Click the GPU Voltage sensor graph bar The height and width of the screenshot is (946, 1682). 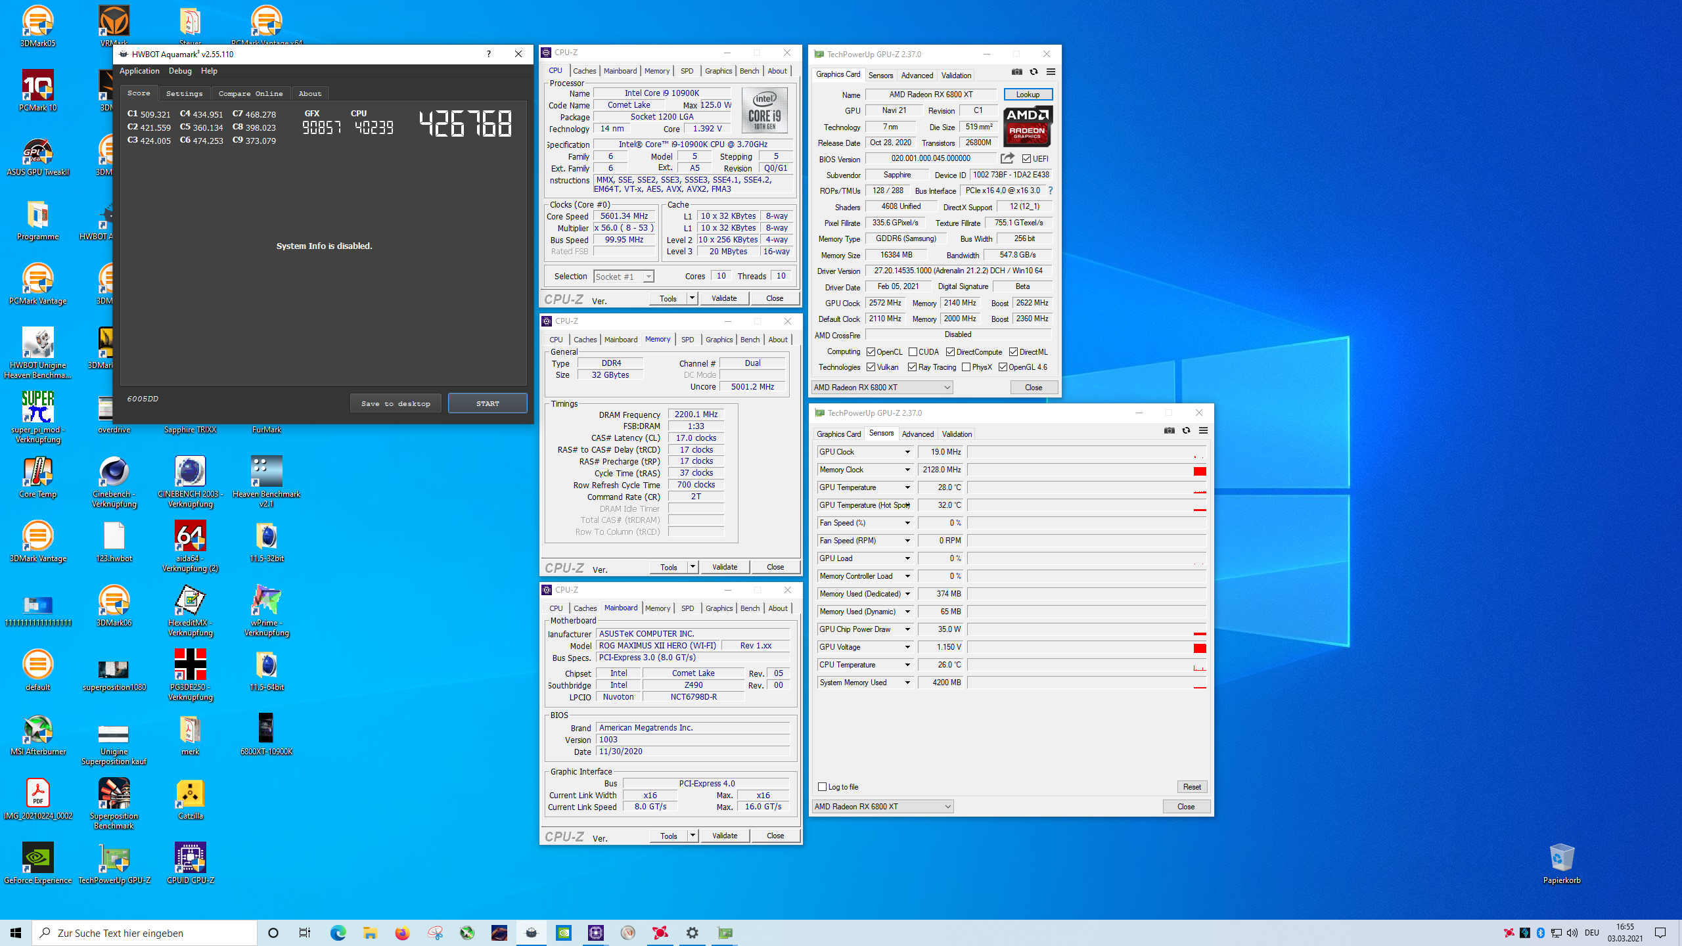click(x=1087, y=647)
